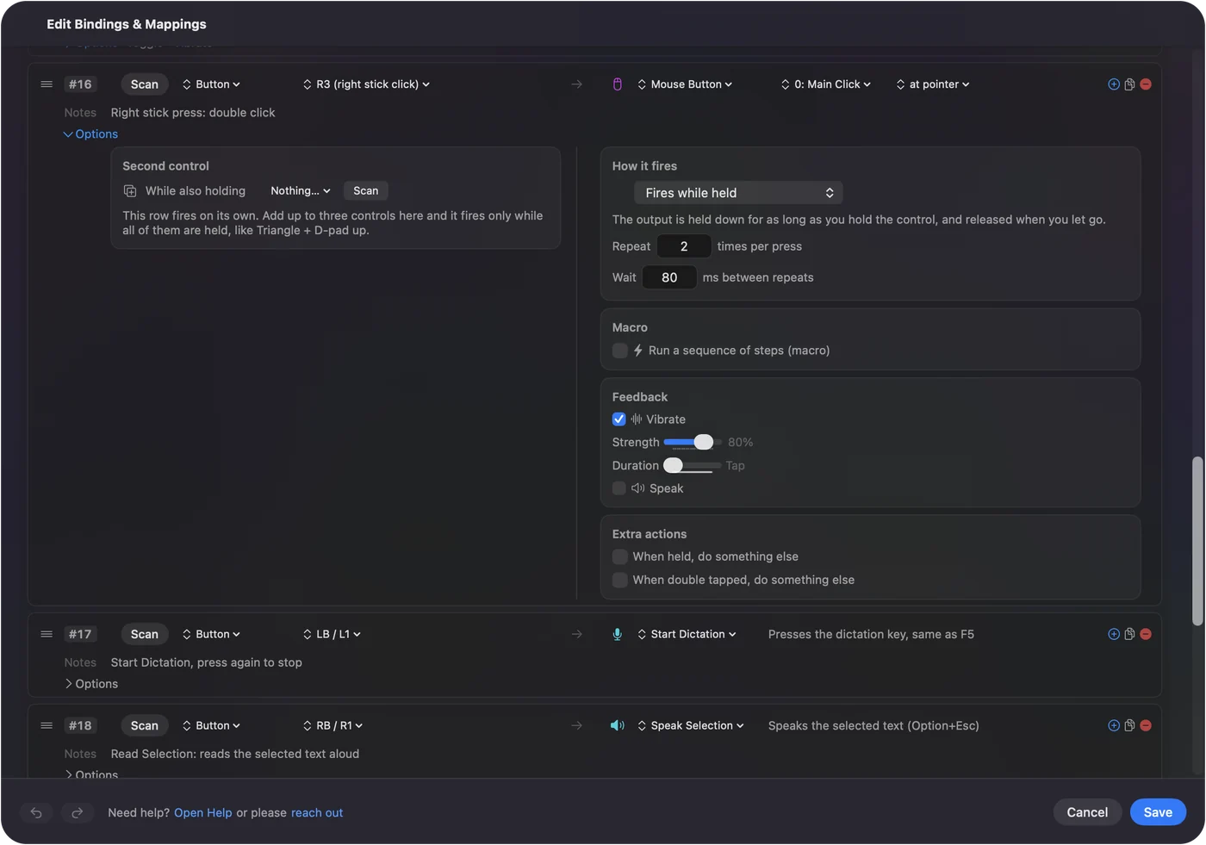Open the 'Nothing...' second control dropdown
This screenshot has width=1206, height=845.
pos(300,191)
